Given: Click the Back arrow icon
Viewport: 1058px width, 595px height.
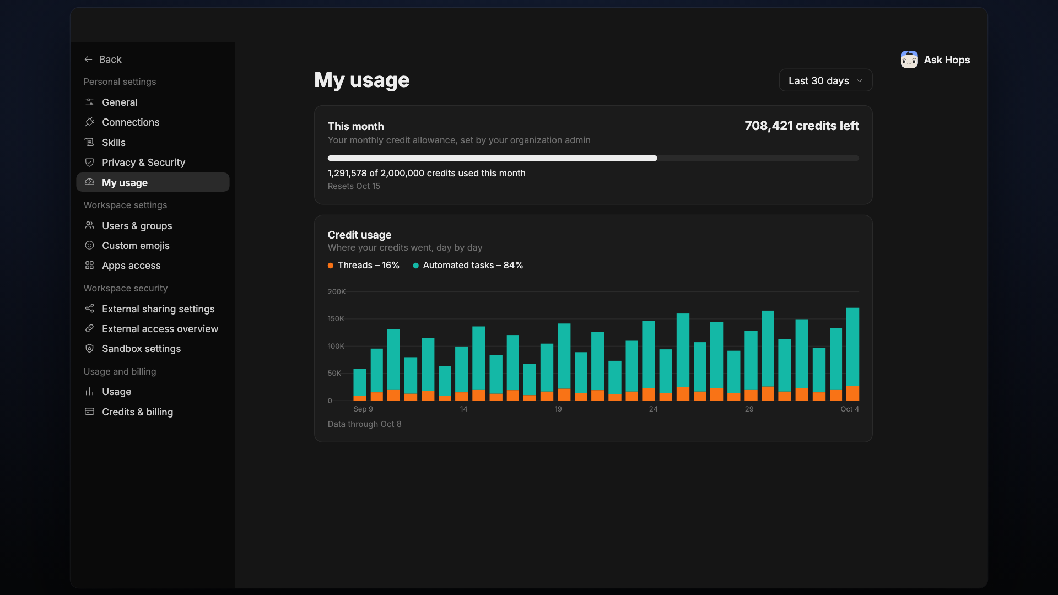Looking at the screenshot, I should (x=88, y=59).
